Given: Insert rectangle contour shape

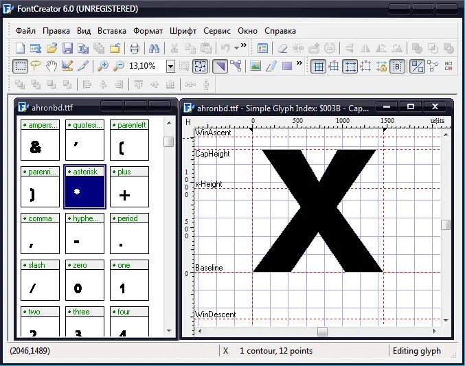Looking at the screenshot, I should 287,66.
